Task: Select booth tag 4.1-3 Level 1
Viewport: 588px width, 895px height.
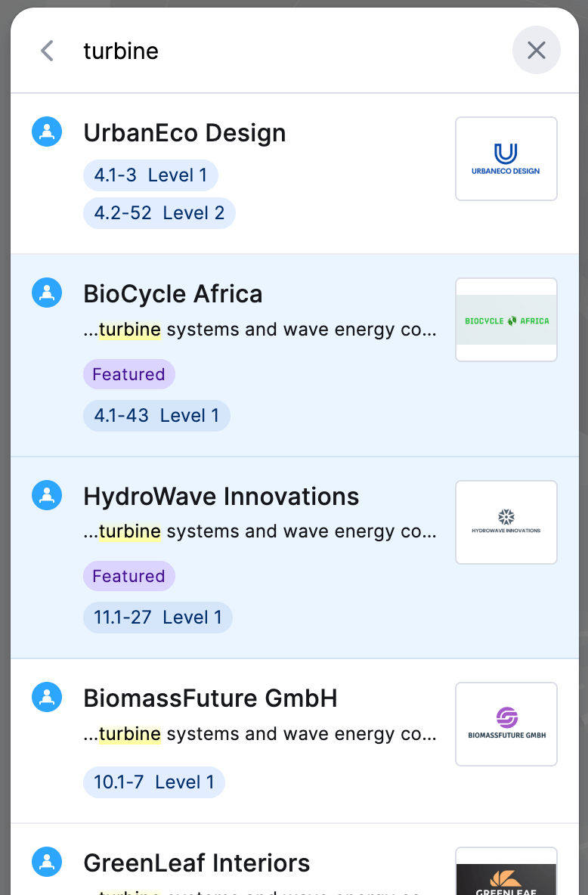Action: (x=150, y=175)
